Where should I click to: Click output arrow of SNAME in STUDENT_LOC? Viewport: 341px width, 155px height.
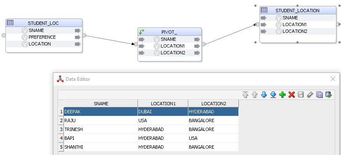(x=78, y=30)
